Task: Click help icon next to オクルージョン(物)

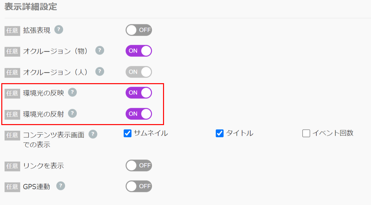Action: click(x=100, y=50)
